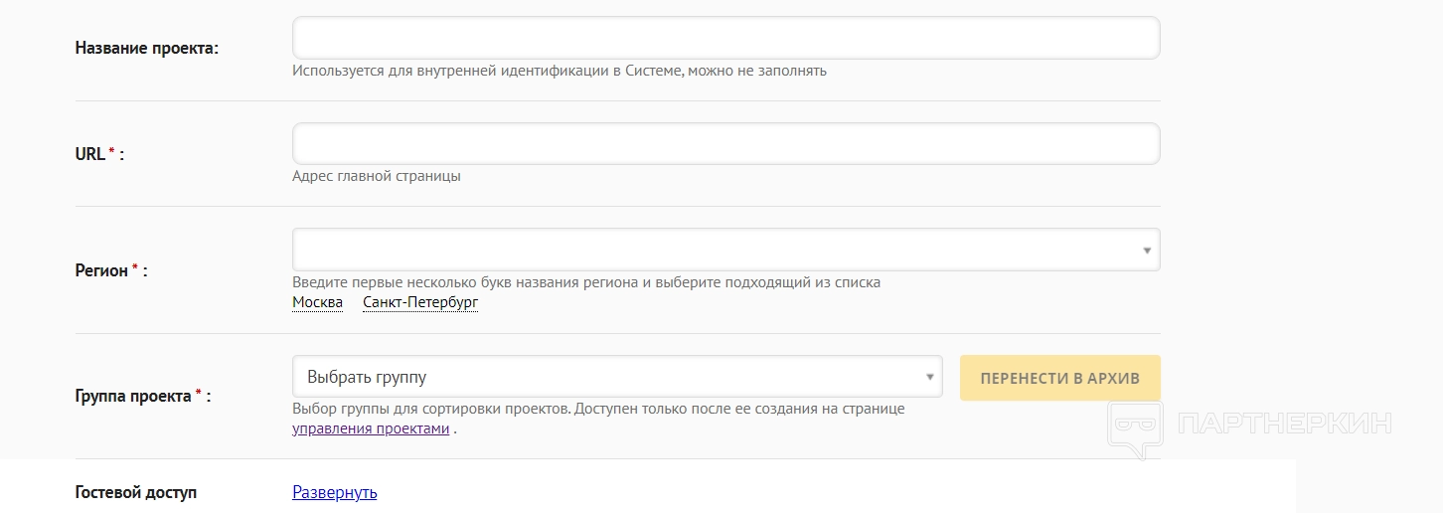Click the Название проекта label
The image size is (1443, 513).
pos(146,48)
